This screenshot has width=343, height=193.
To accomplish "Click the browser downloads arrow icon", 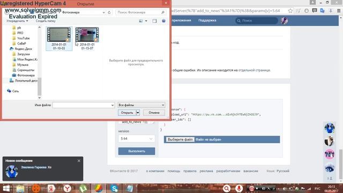I will (331, 11).
